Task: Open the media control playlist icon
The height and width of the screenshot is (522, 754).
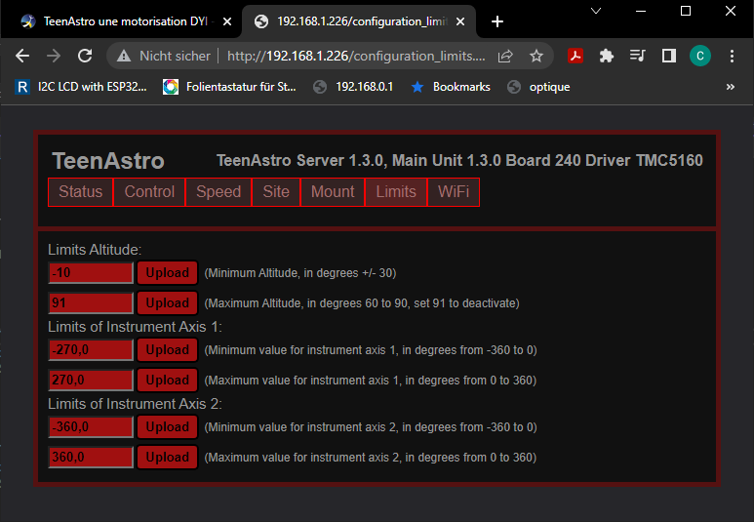Action: 638,56
